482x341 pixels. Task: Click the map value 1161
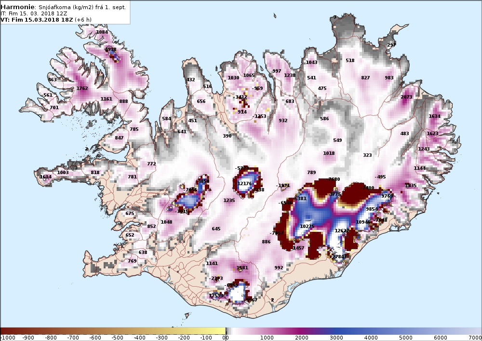107,99
